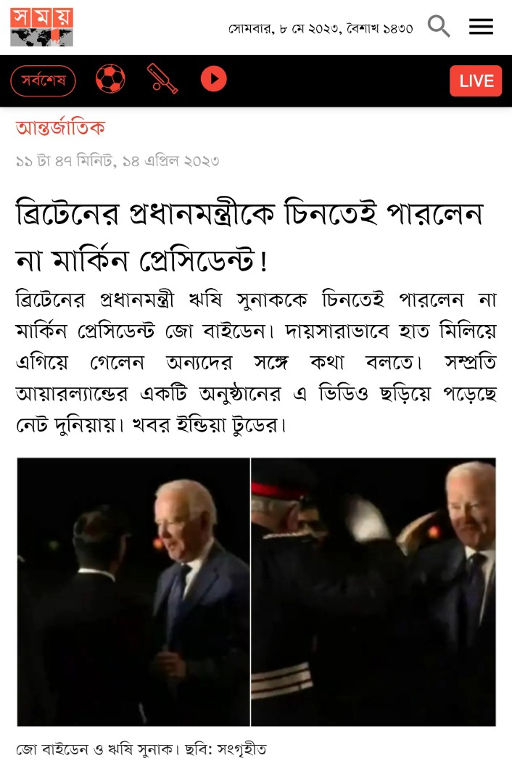Viewport: 512px width, 766px height.
Task: Click the left photo of Biden with Sunak
Action: (x=133, y=592)
